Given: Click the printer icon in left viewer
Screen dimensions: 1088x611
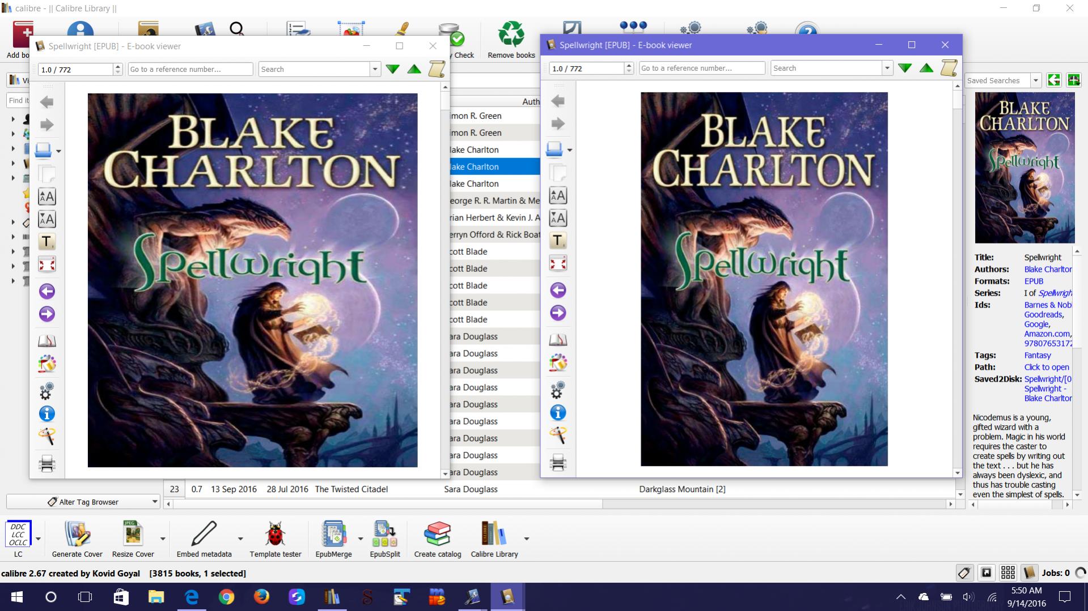Looking at the screenshot, I should point(47,464).
